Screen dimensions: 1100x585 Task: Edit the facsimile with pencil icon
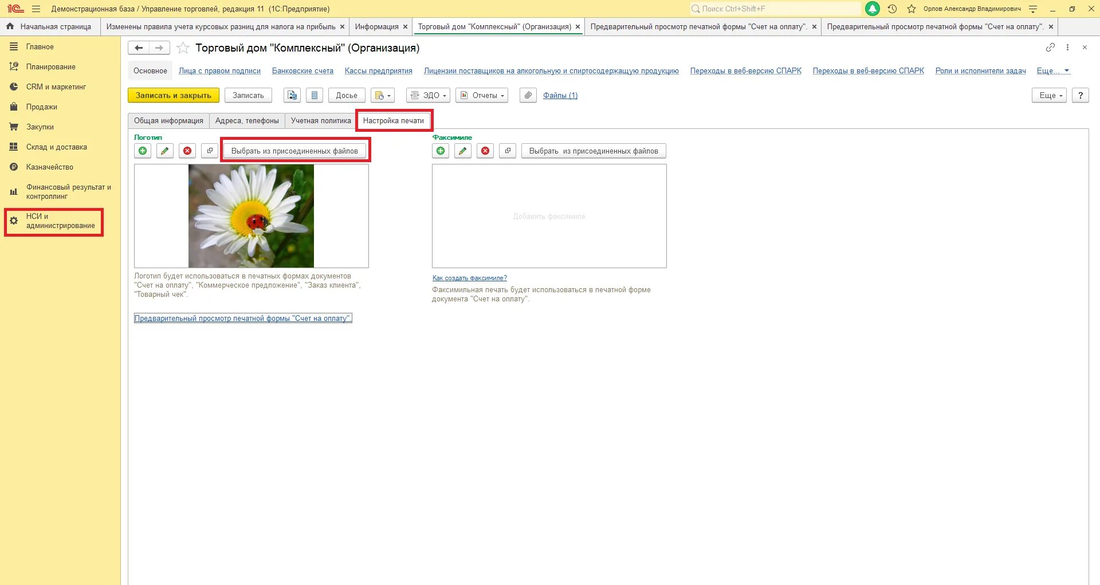463,151
